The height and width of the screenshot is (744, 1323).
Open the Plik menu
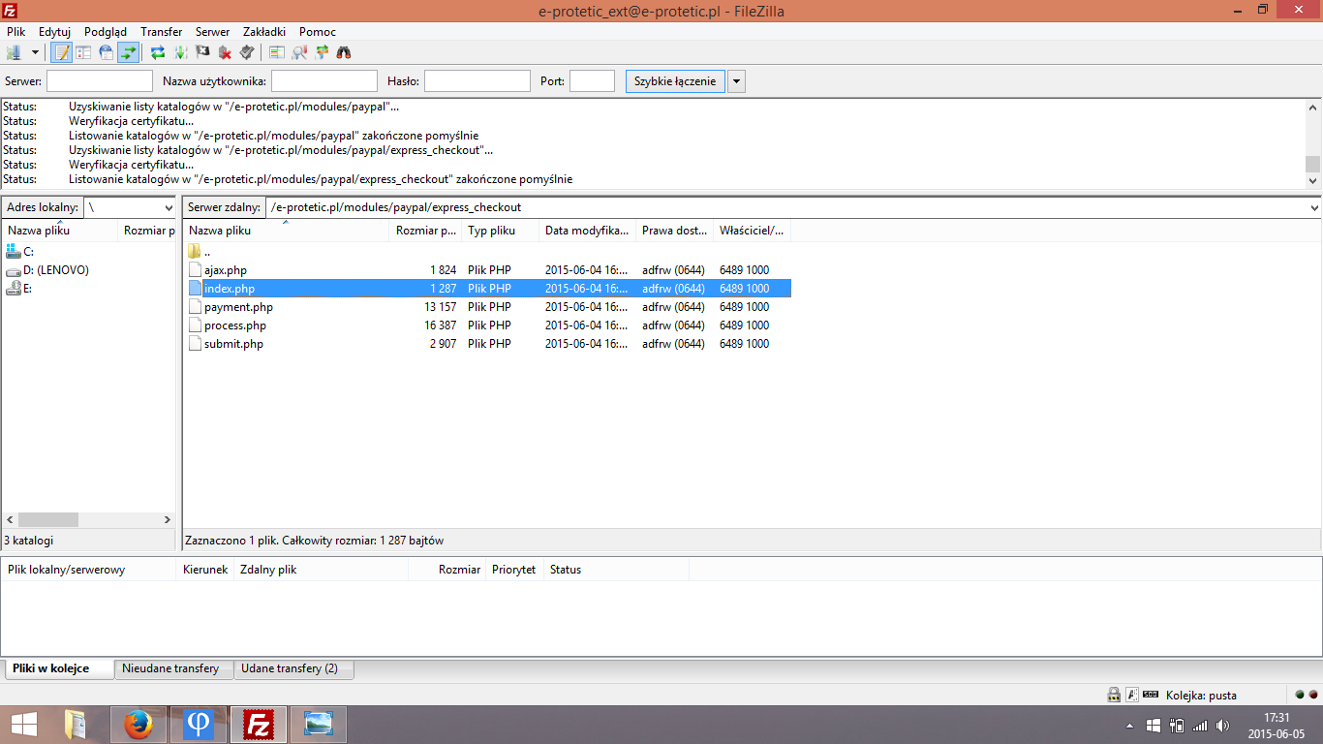15,32
